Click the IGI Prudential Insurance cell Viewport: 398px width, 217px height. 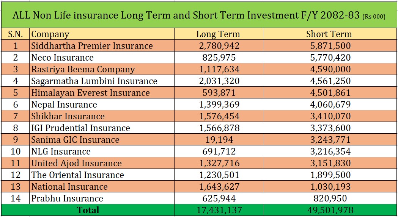(x=81, y=128)
